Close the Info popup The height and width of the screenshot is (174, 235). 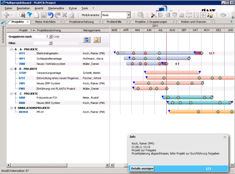[x=225, y=137]
